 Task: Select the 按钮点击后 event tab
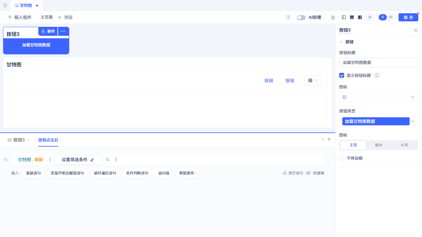tap(48, 140)
